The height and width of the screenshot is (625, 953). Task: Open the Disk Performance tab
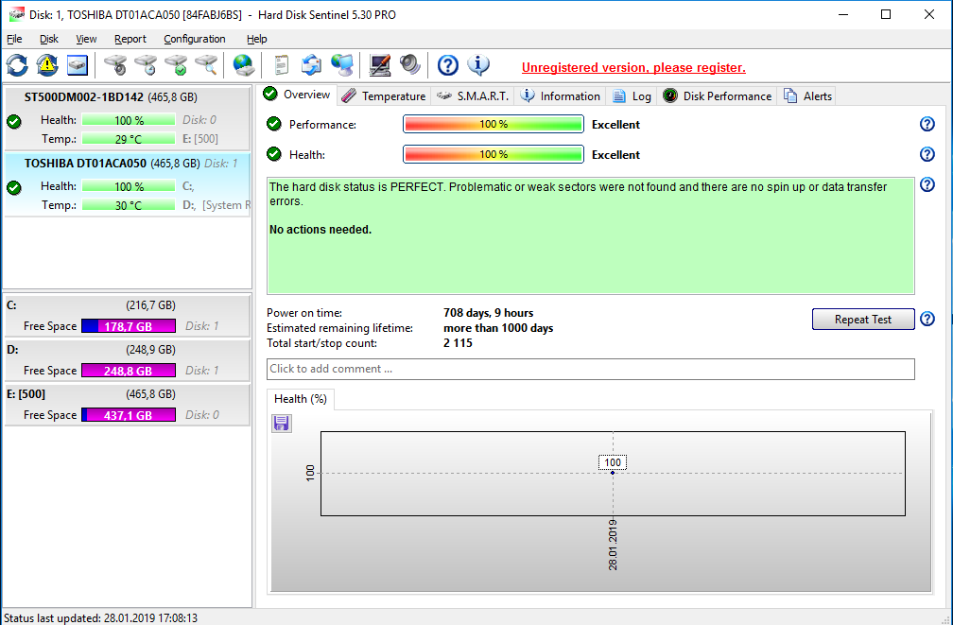719,95
